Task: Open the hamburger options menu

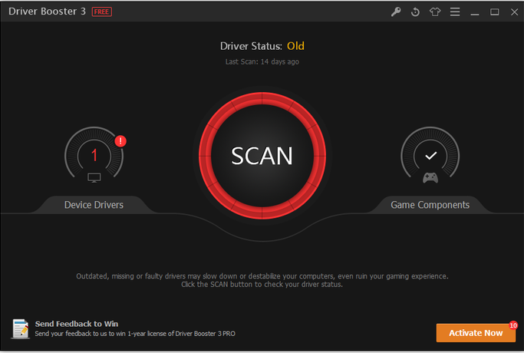Action: 455,12
